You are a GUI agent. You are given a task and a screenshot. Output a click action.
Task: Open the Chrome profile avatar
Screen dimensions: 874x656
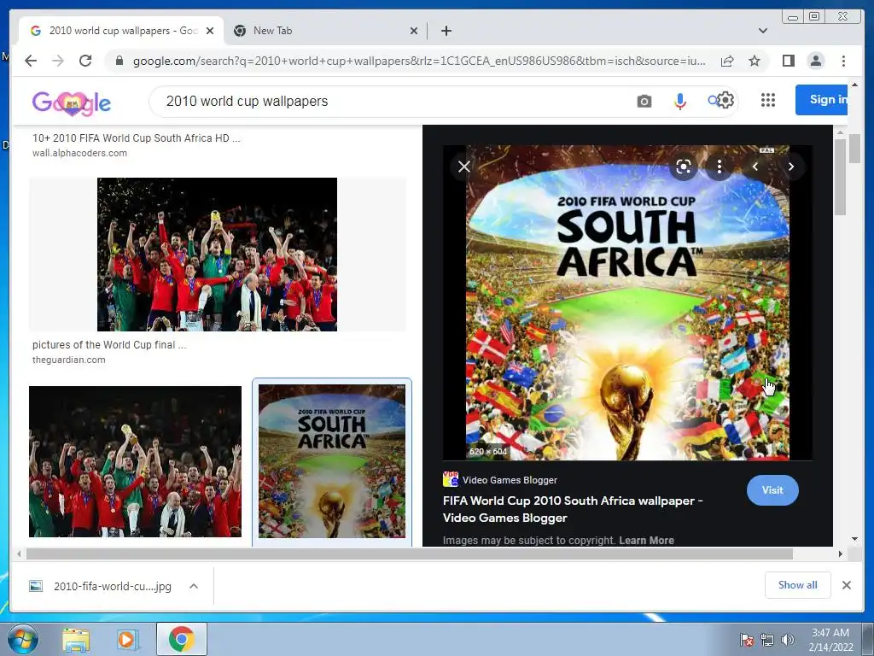point(815,61)
